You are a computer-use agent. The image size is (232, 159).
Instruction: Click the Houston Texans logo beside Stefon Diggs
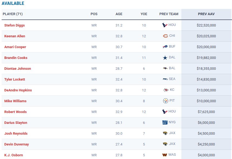point(165,25)
